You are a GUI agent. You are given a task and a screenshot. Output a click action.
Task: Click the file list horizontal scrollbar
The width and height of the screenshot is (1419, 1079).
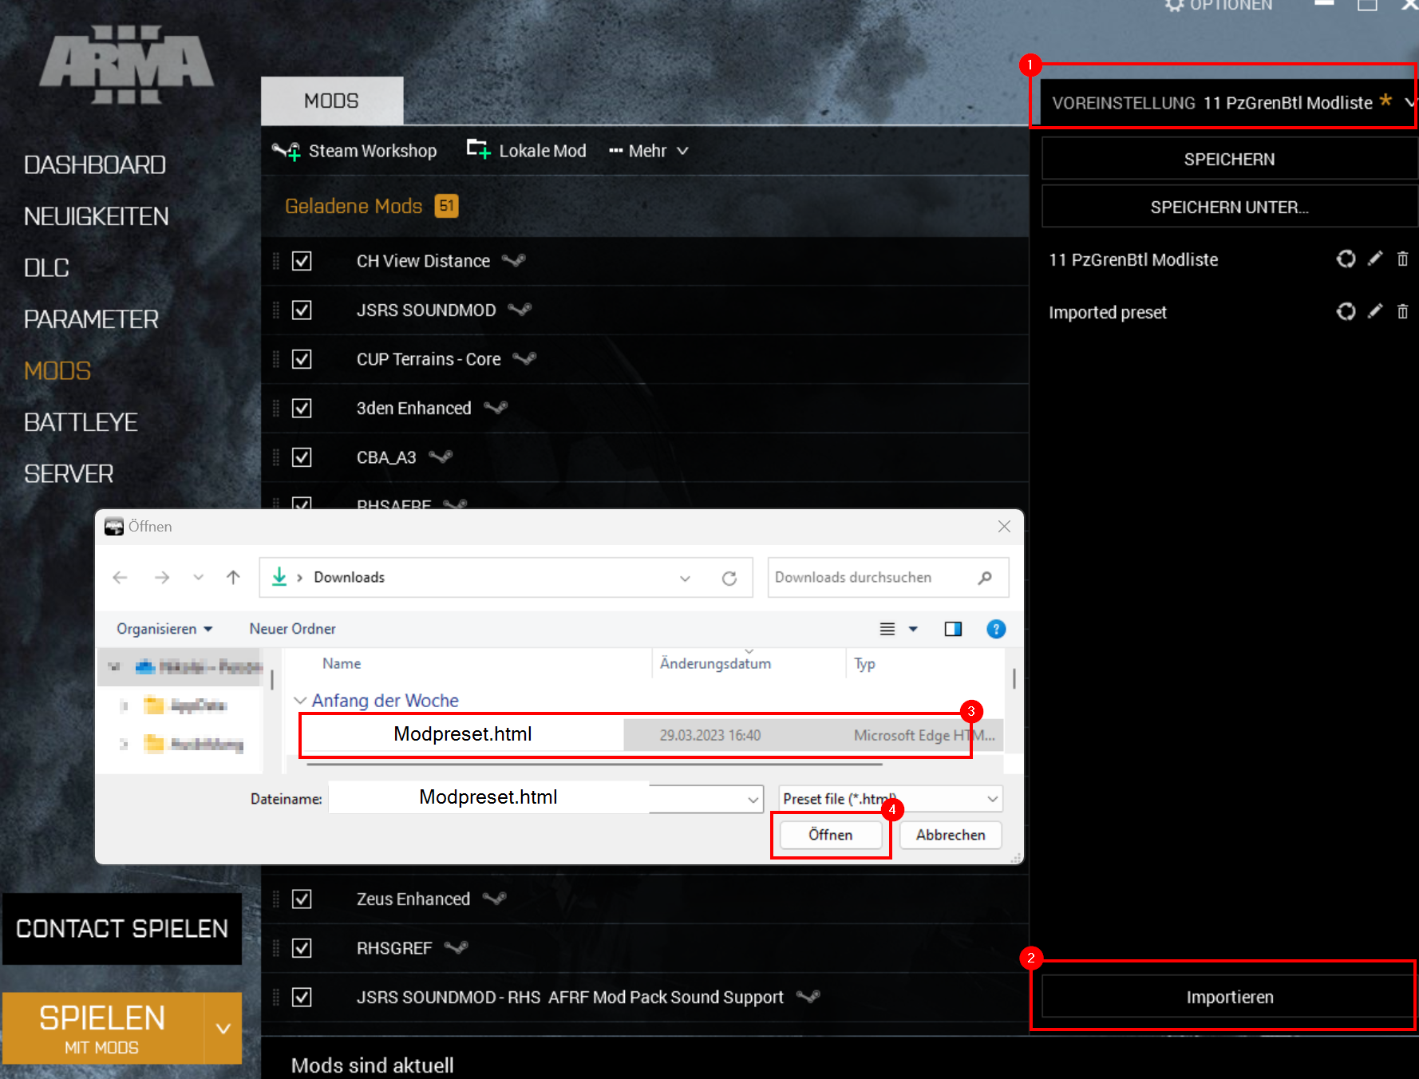click(x=595, y=764)
